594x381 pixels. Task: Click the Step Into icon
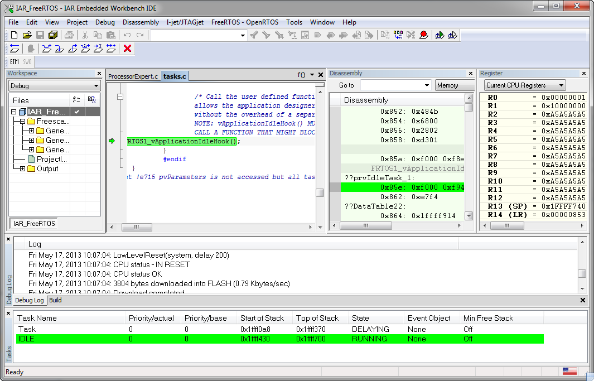[x=60, y=49]
